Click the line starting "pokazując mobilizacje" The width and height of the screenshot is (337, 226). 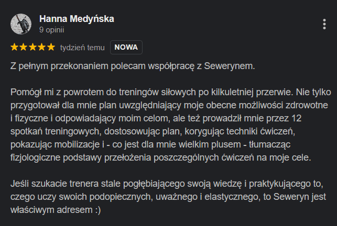[155, 144]
